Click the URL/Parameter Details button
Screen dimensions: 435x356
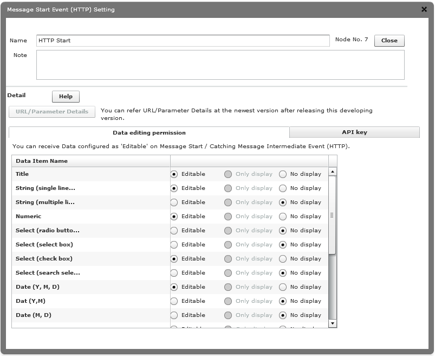click(x=51, y=112)
